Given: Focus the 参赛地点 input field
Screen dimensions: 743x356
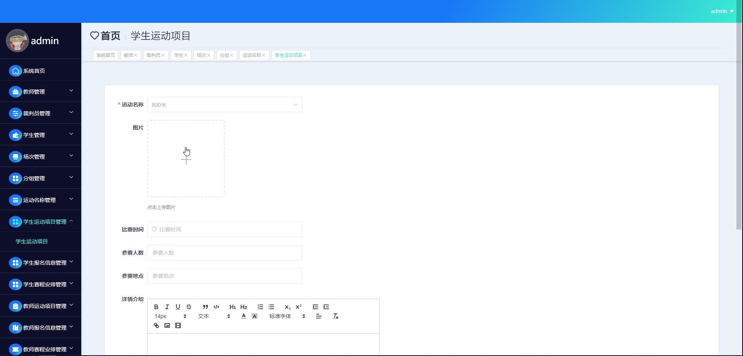Looking at the screenshot, I should tap(224, 276).
